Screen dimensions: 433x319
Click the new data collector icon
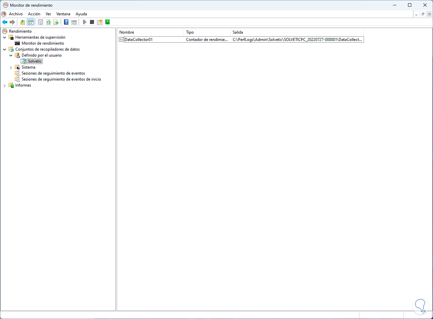[x=100, y=22]
